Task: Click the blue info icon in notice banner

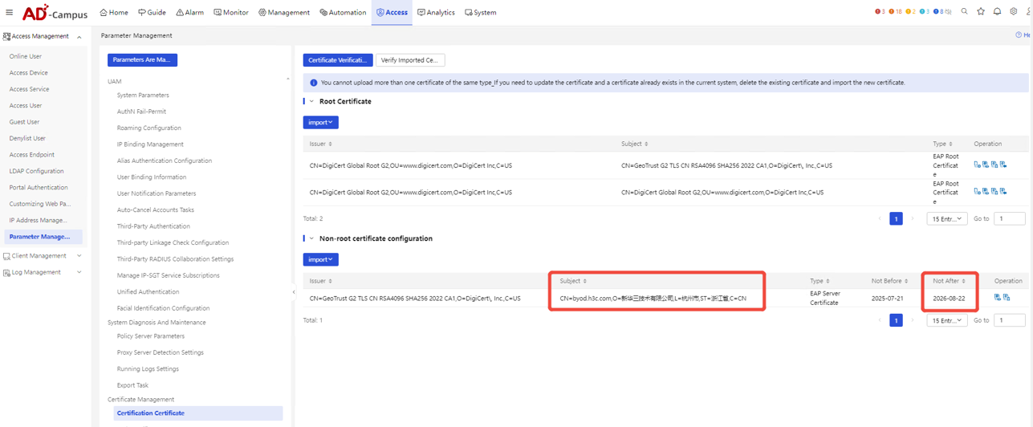Action: coord(313,83)
